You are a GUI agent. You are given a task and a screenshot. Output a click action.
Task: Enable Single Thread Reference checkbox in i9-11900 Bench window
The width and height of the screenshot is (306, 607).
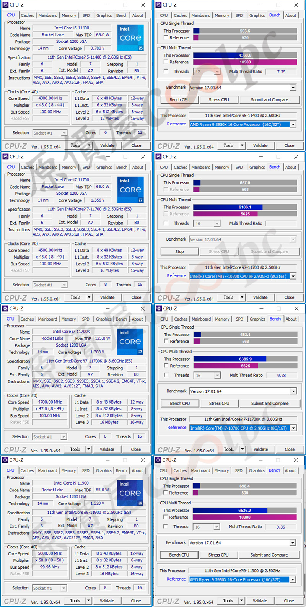click(166, 493)
